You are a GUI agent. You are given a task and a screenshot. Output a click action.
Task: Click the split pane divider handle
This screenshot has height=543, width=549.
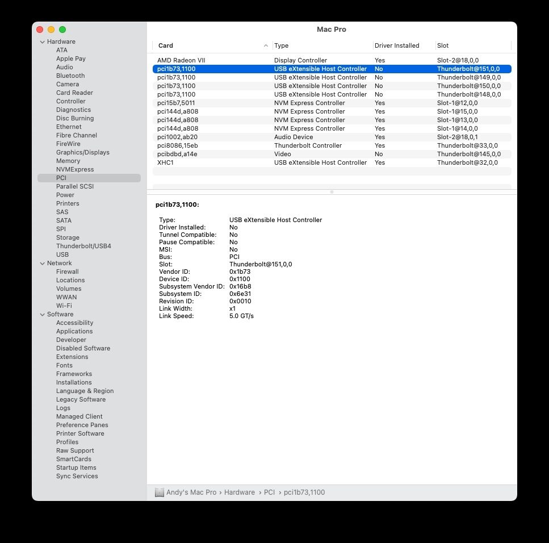pyautogui.click(x=332, y=192)
